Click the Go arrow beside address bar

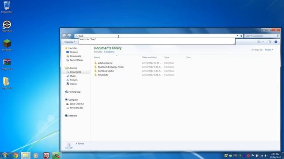point(241,36)
